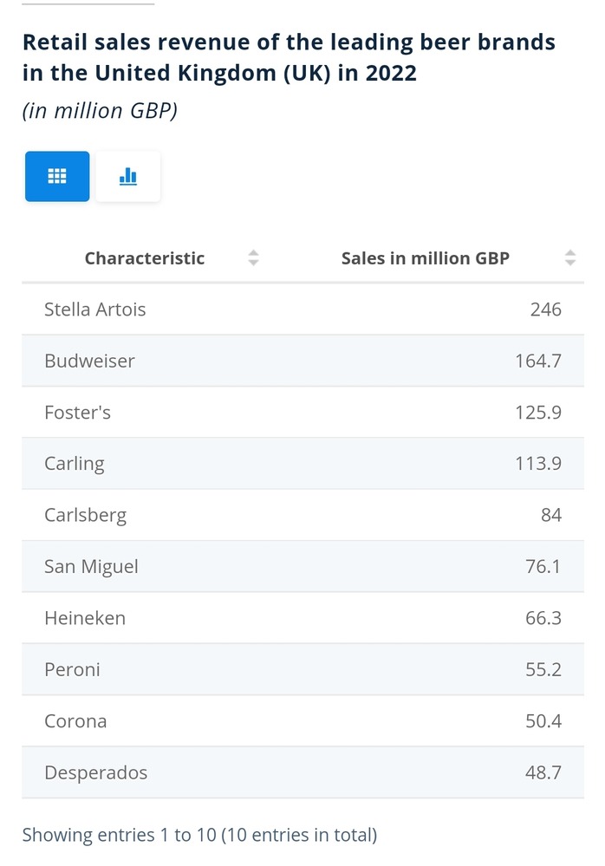The width and height of the screenshot is (605, 866).
Task: Click the Foster's brand name
Action: pos(77,413)
